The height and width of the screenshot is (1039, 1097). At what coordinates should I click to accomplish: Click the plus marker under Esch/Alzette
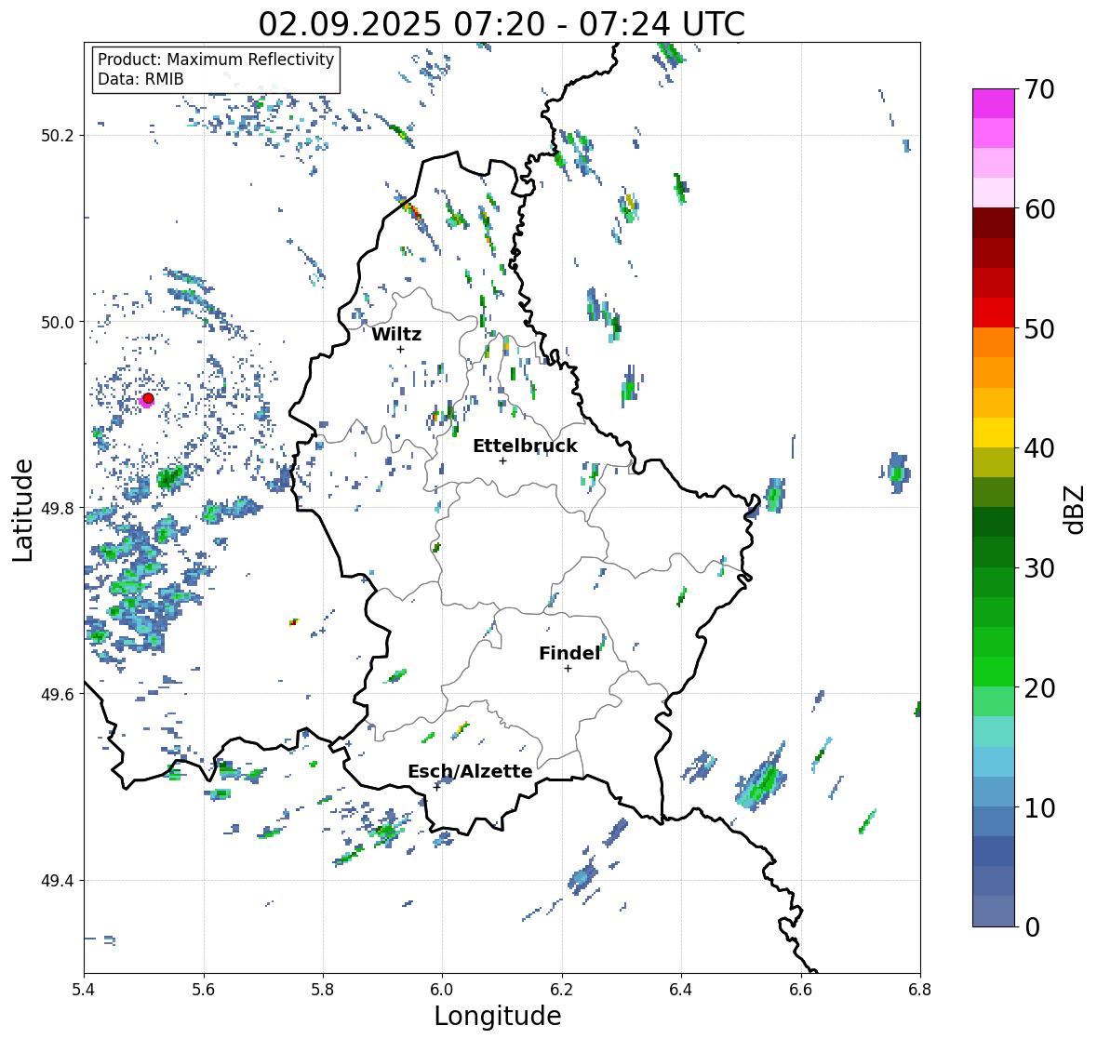(x=436, y=787)
